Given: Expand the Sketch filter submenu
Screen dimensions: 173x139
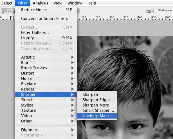Looking at the screenshot, I should point(46,100).
